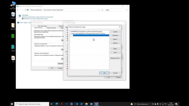Image resolution: width=189 pixels, height=106 pixels.
Task: Open user environment variables link in Control Panel
Action: click(38, 17)
